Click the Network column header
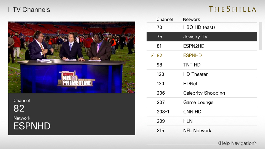Image resolution: width=265 pixels, height=149 pixels. tap(191, 19)
